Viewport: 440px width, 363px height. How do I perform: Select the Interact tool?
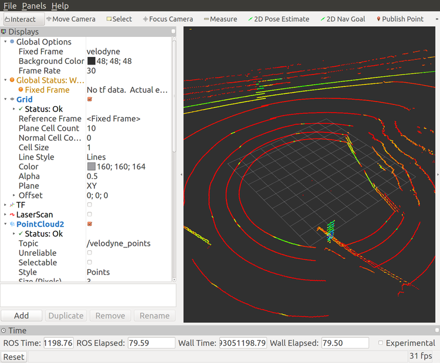tap(24, 19)
